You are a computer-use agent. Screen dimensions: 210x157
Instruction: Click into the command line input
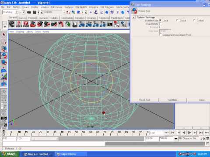54,144
